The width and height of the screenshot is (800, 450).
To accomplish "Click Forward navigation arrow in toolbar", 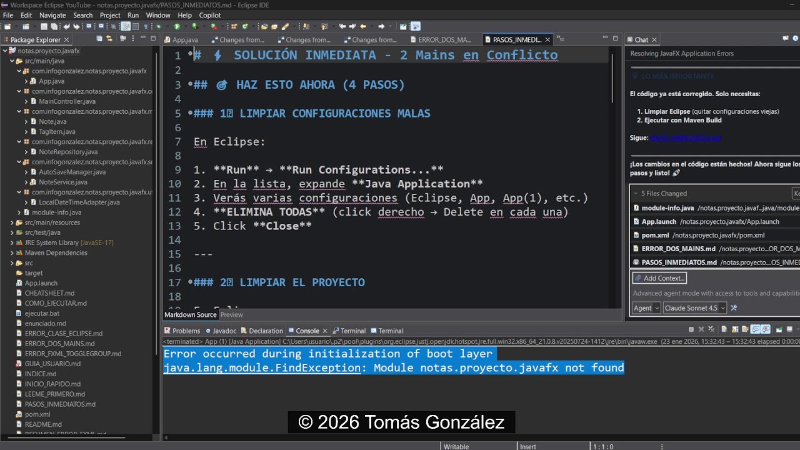I will pos(382,27).
